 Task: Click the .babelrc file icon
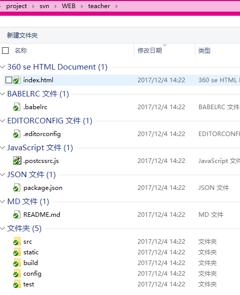point(17,107)
